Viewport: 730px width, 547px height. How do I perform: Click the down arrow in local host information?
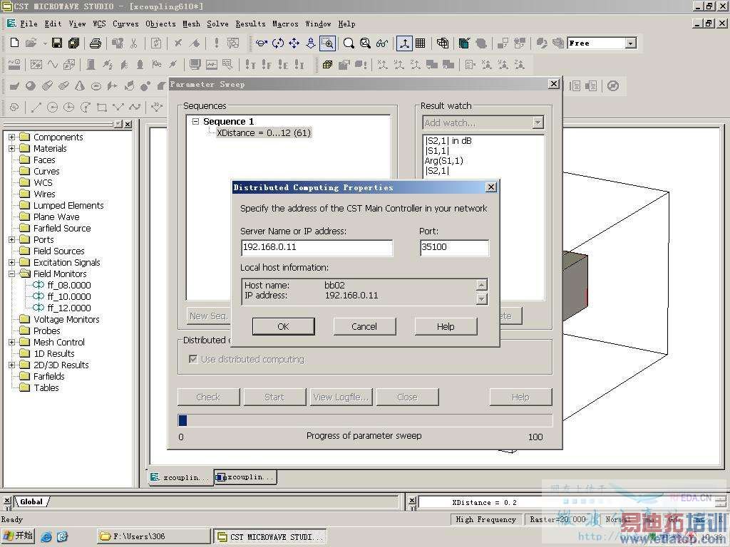coord(482,299)
